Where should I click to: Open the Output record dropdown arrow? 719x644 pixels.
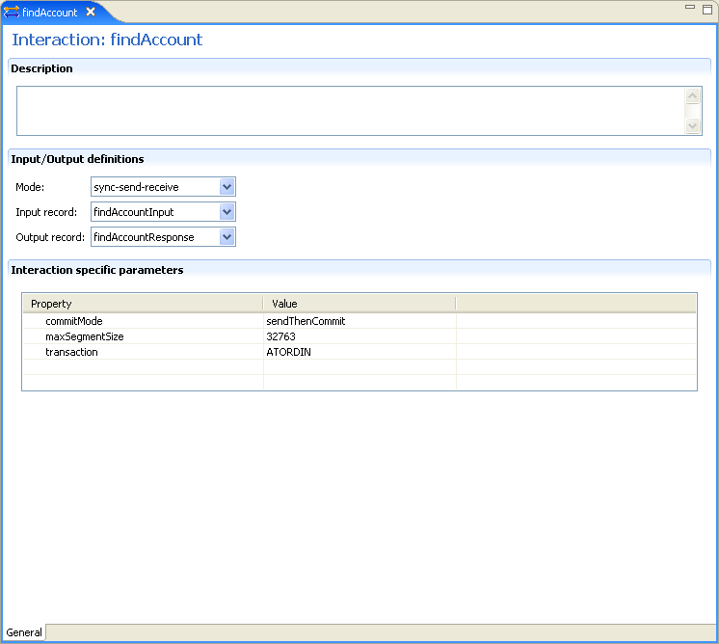click(x=227, y=237)
